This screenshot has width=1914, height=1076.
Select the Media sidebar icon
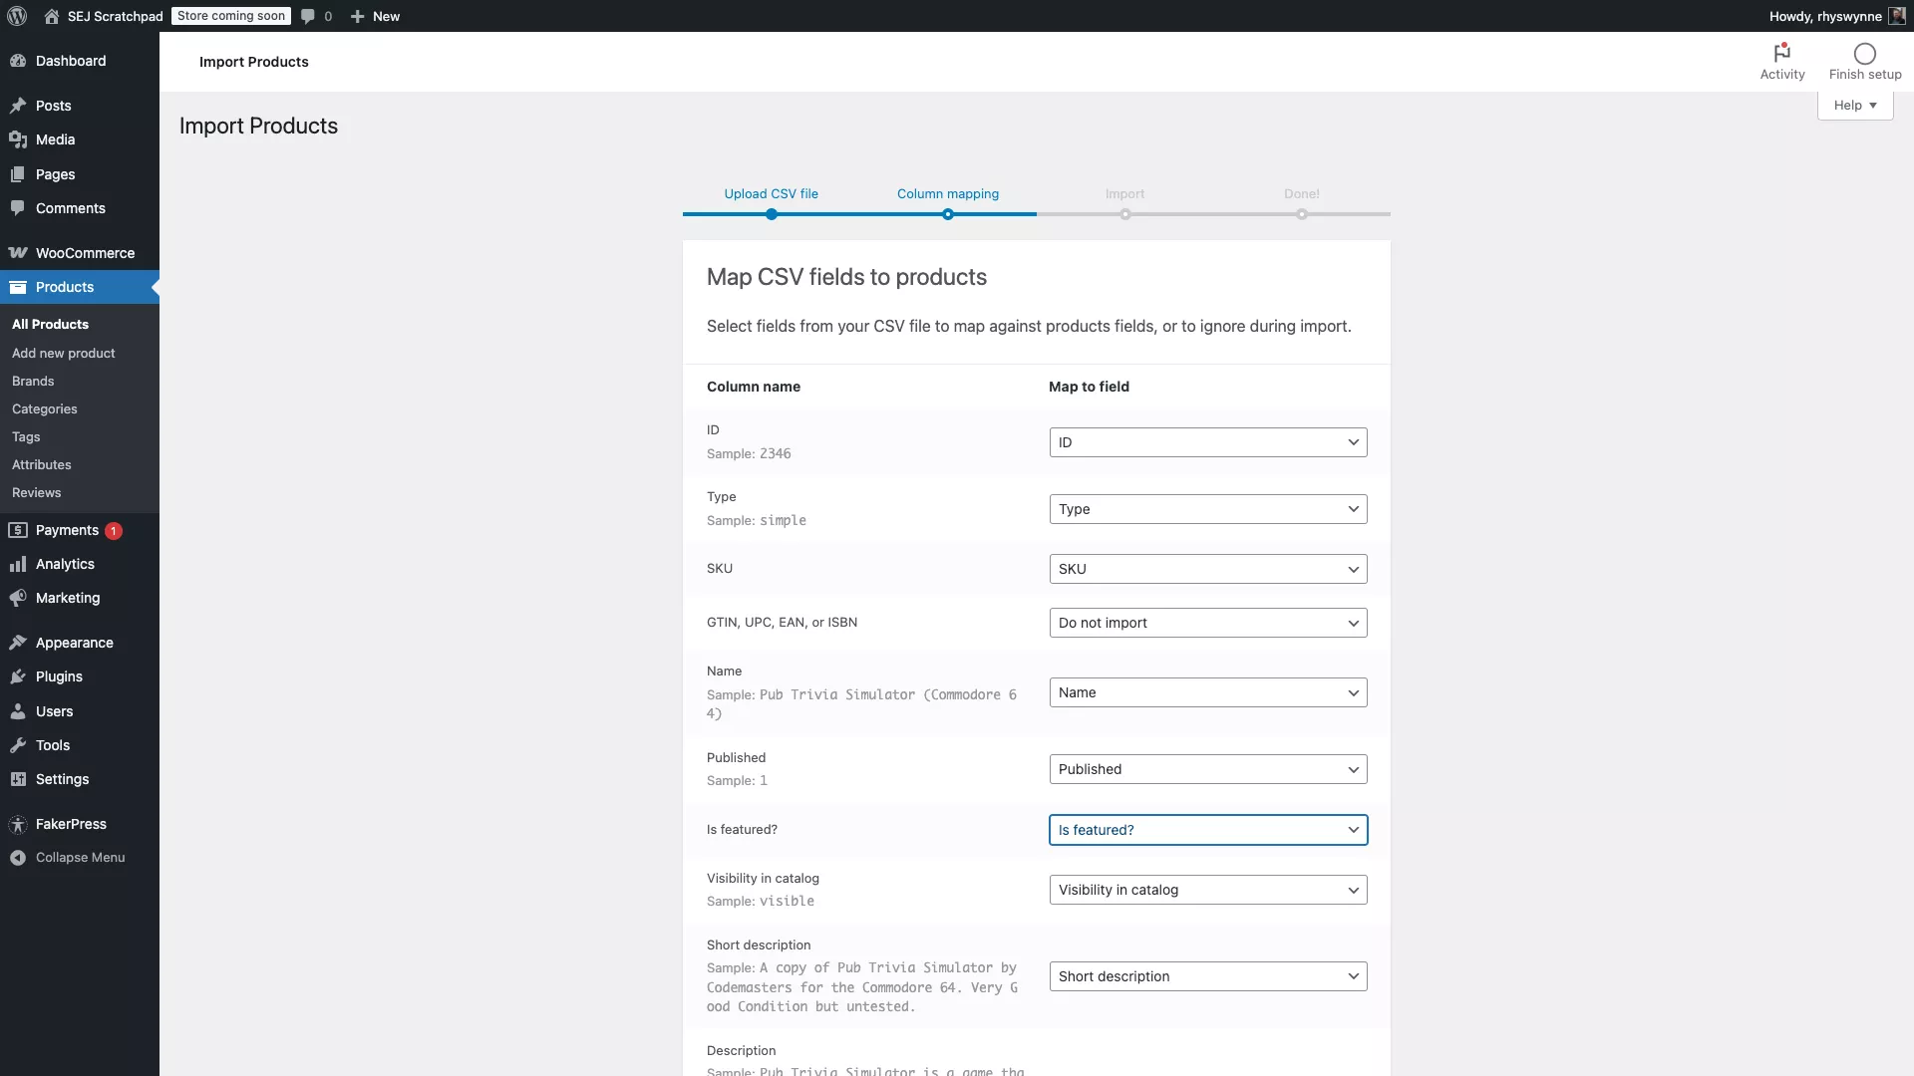click(x=18, y=139)
